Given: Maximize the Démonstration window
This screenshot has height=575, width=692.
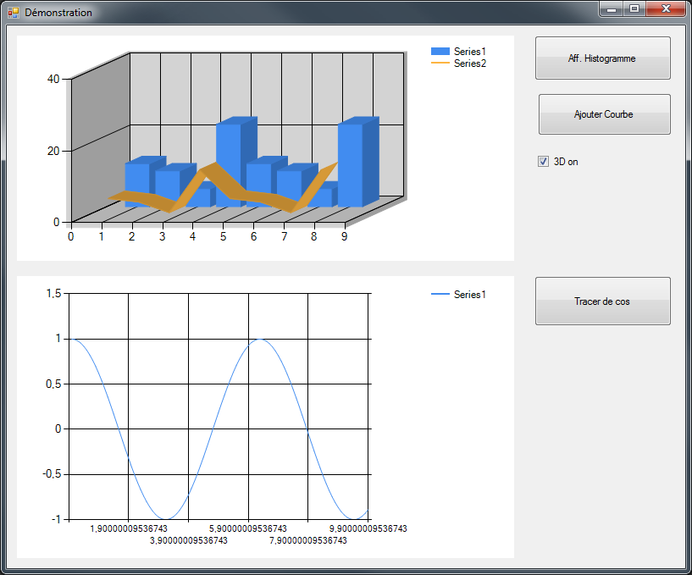Looking at the screenshot, I should click(x=634, y=8).
